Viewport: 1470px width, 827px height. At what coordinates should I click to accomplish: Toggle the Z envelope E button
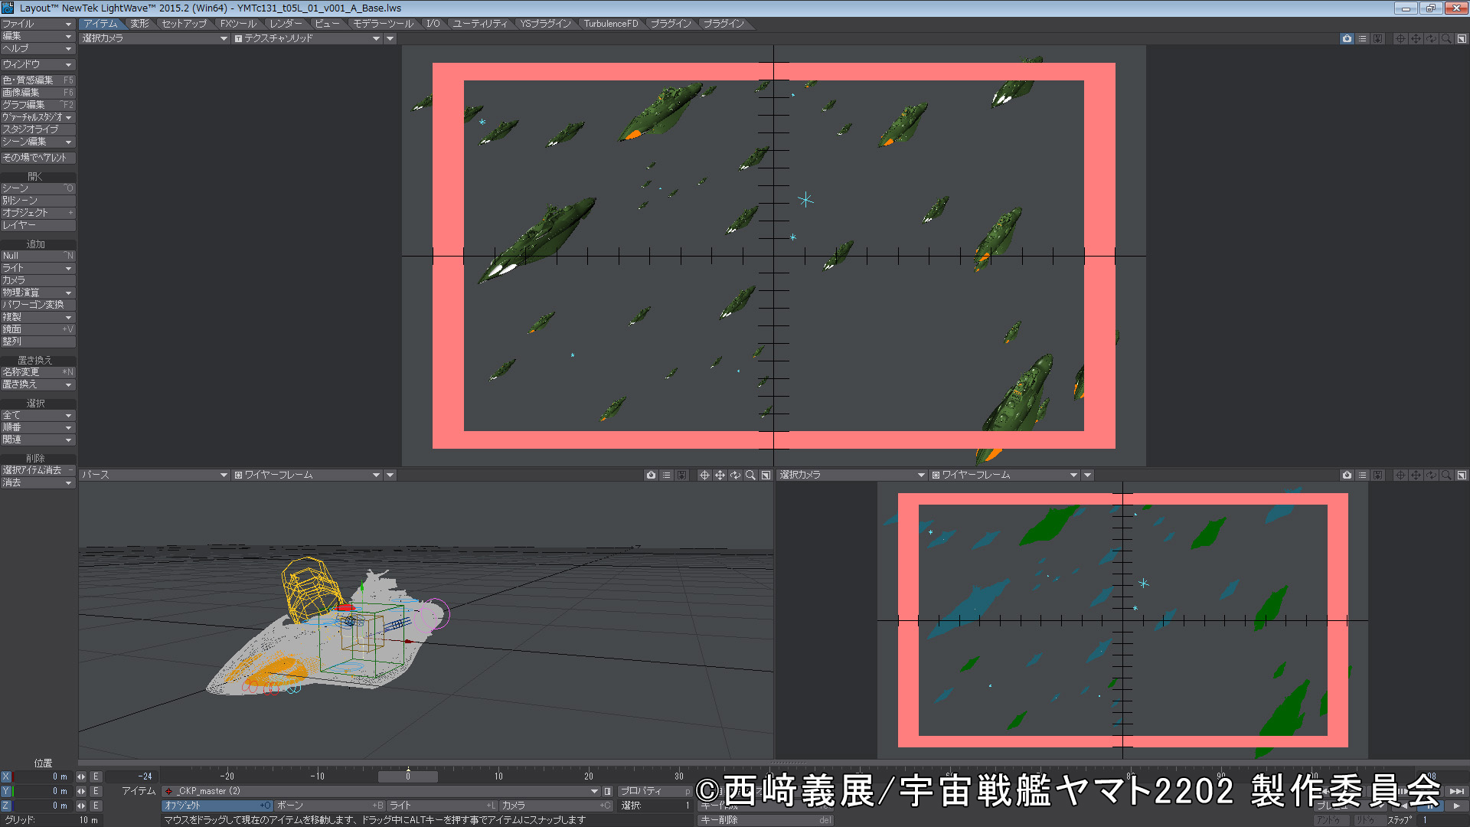(96, 806)
